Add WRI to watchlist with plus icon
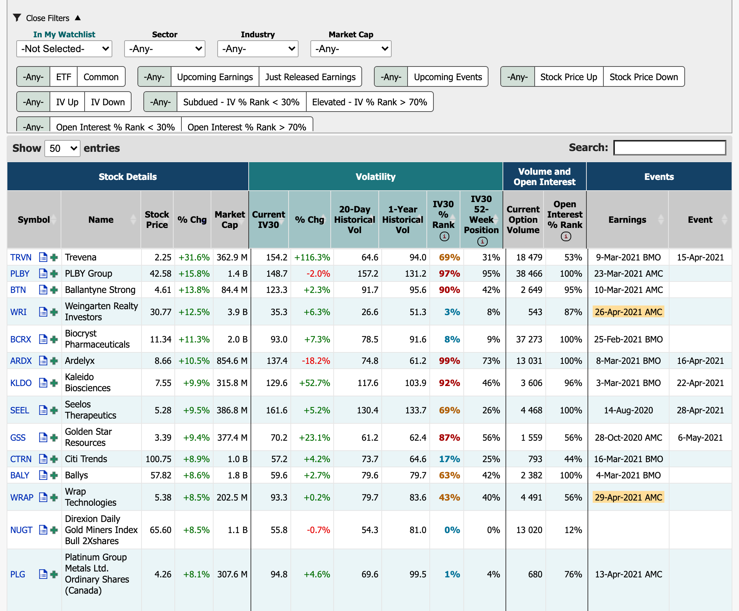Image resolution: width=739 pixels, height=611 pixels. point(54,312)
